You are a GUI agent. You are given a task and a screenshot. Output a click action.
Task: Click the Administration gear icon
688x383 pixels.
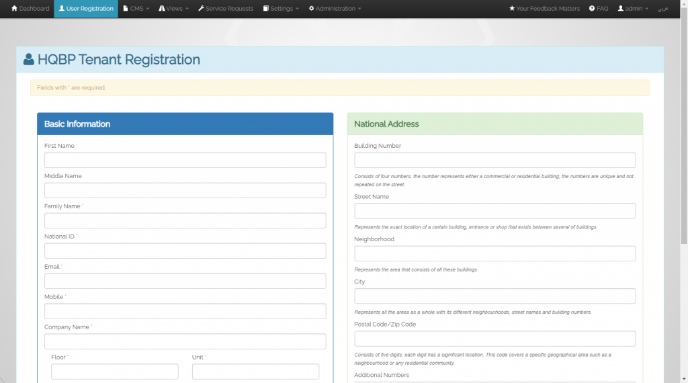click(x=311, y=9)
